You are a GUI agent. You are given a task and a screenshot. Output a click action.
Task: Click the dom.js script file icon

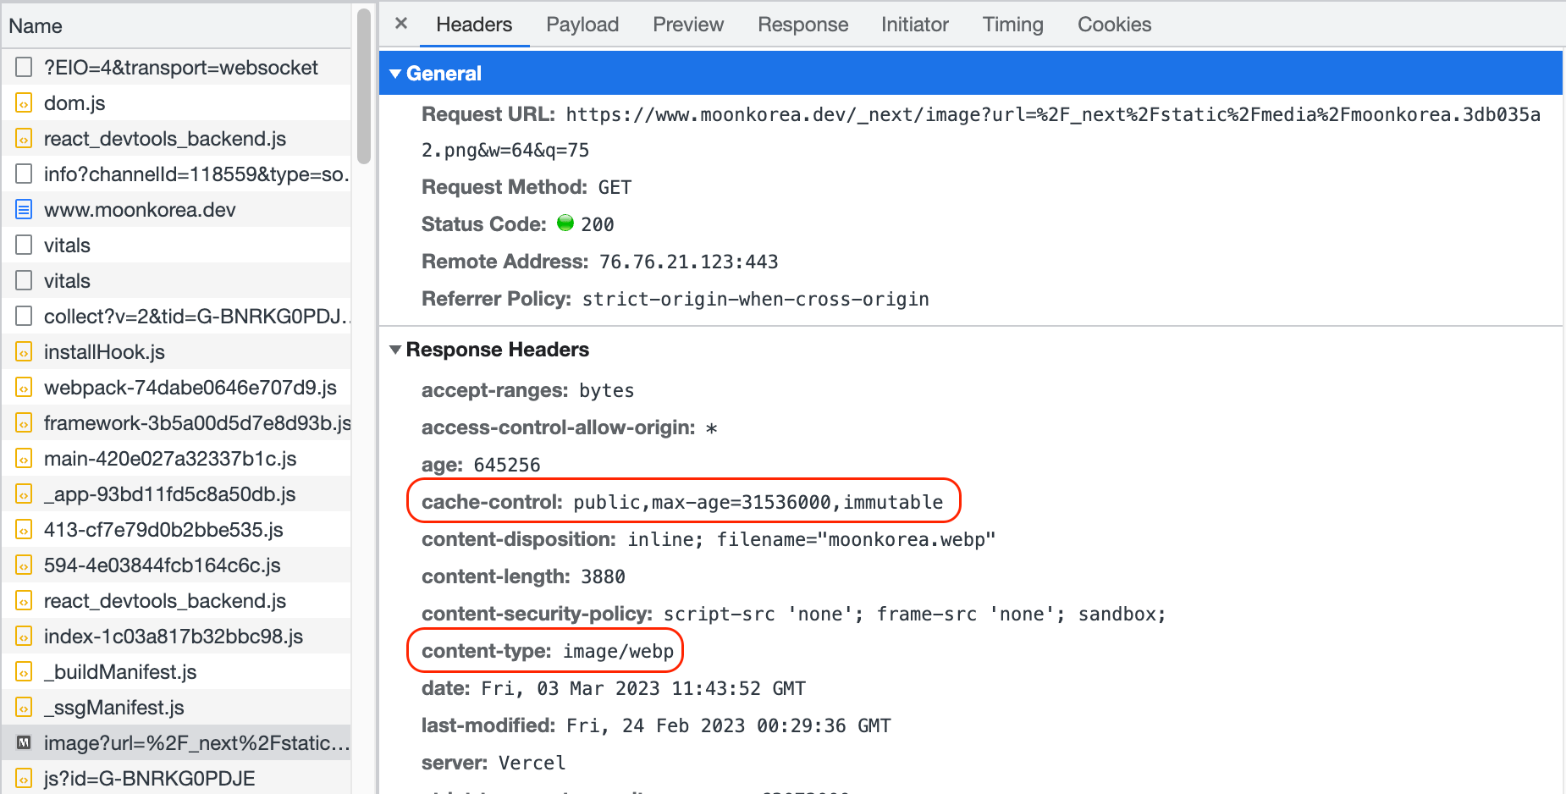point(24,103)
